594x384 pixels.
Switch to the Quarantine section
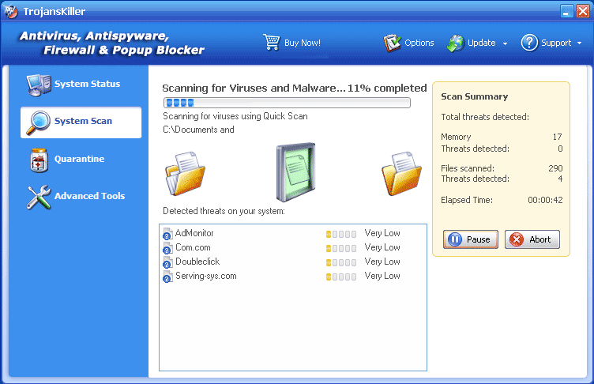pos(79,159)
